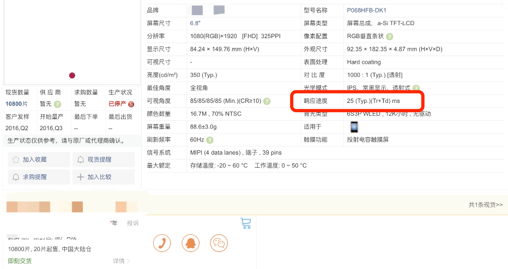508x269 pixels.
Task: Click 存储温度: -20 ~ 60 °C text
Action: (219, 166)
